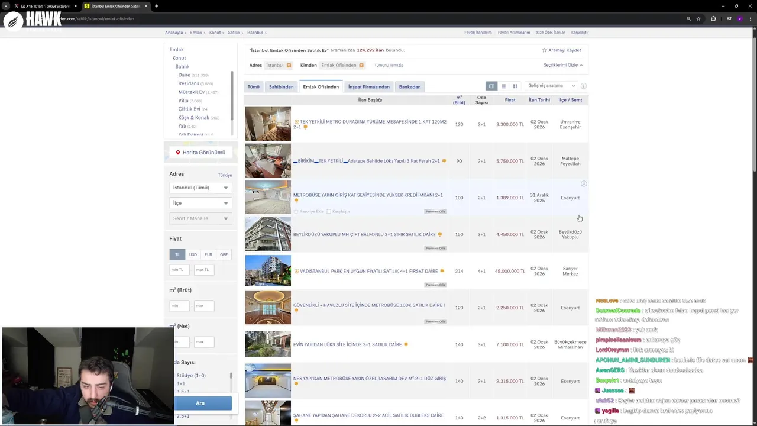Open a new browser tab with plus button
Viewport: 757px width, 426px height.
pos(156,6)
